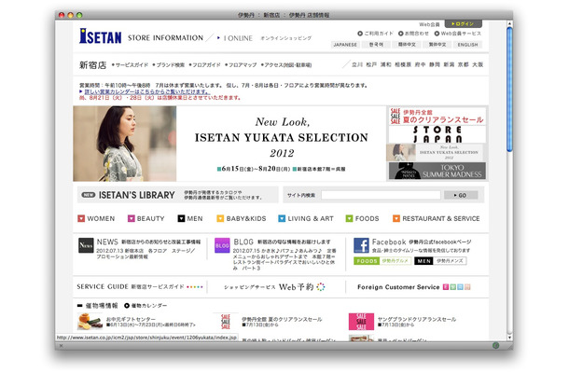Open ISETAN'S LIBRARY catalog banner
The height and width of the screenshot is (373, 569).
click(x=178, y=195)
